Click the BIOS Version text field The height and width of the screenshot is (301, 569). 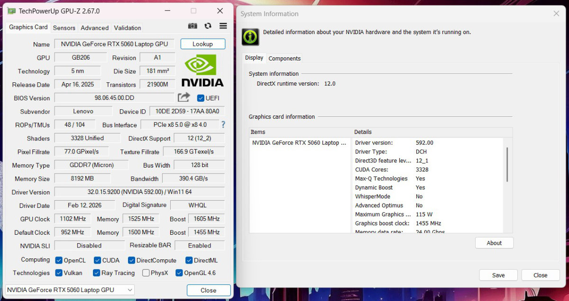click(114, 98)
